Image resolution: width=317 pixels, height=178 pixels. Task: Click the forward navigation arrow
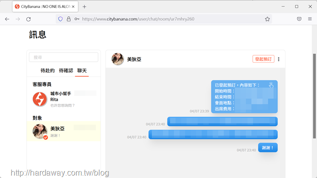point(18,19)
